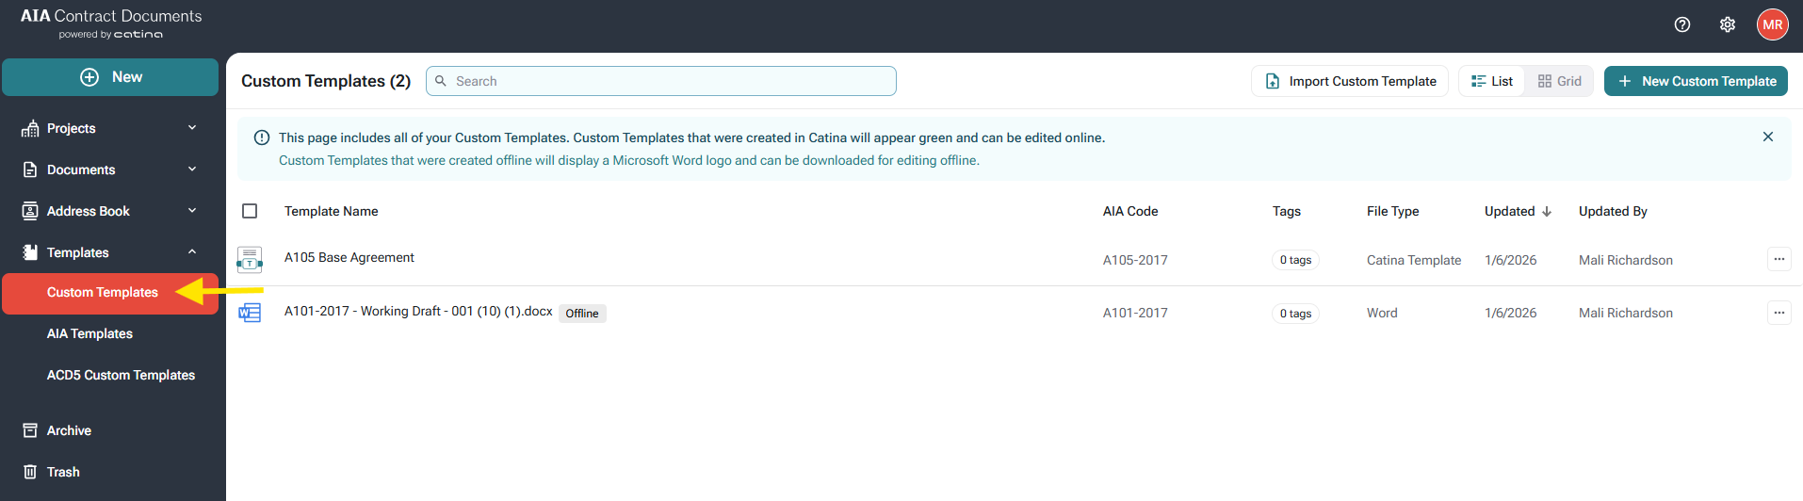Click the New Custom Template button
1803x501 pixels.
point(1696,81)
